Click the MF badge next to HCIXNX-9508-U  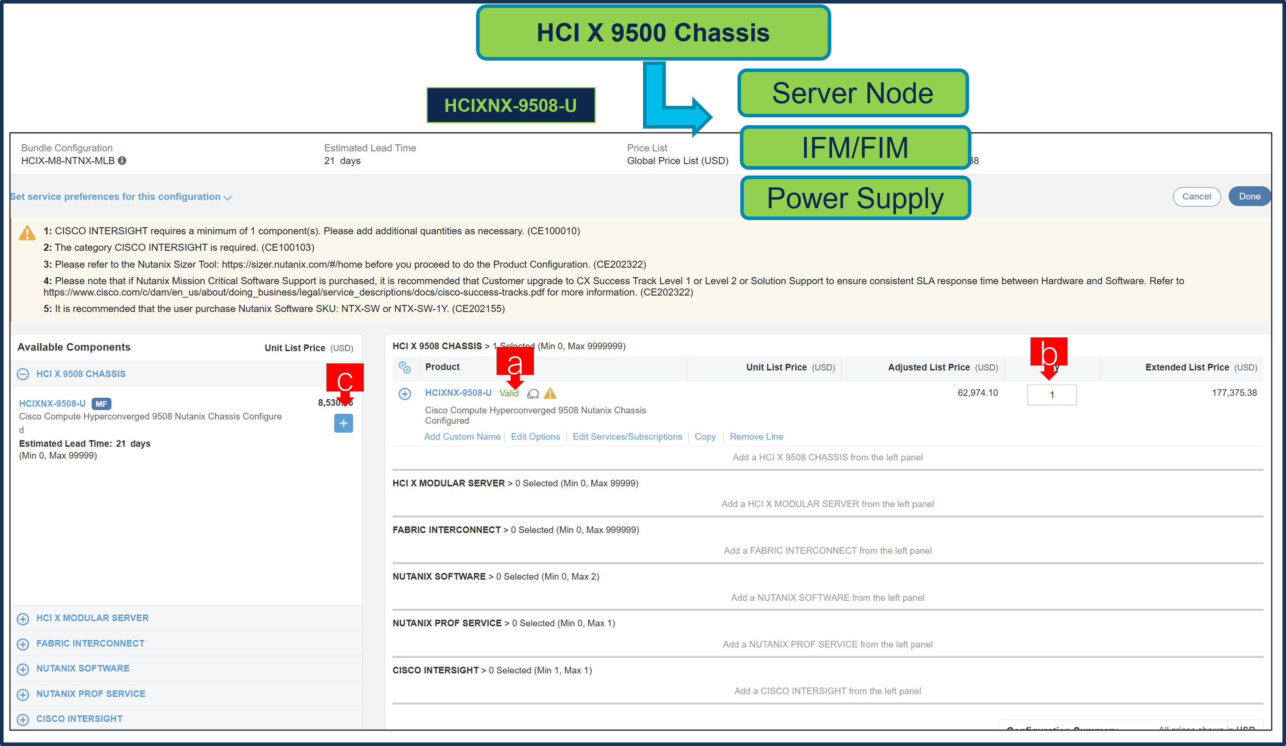[101, 404]
